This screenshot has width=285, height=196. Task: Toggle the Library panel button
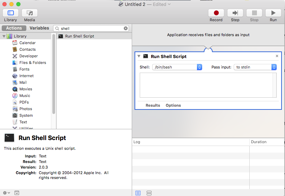tap(10, 13)
